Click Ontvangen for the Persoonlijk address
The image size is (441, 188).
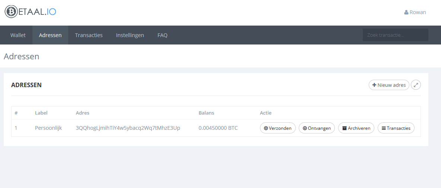coord(317,128)
